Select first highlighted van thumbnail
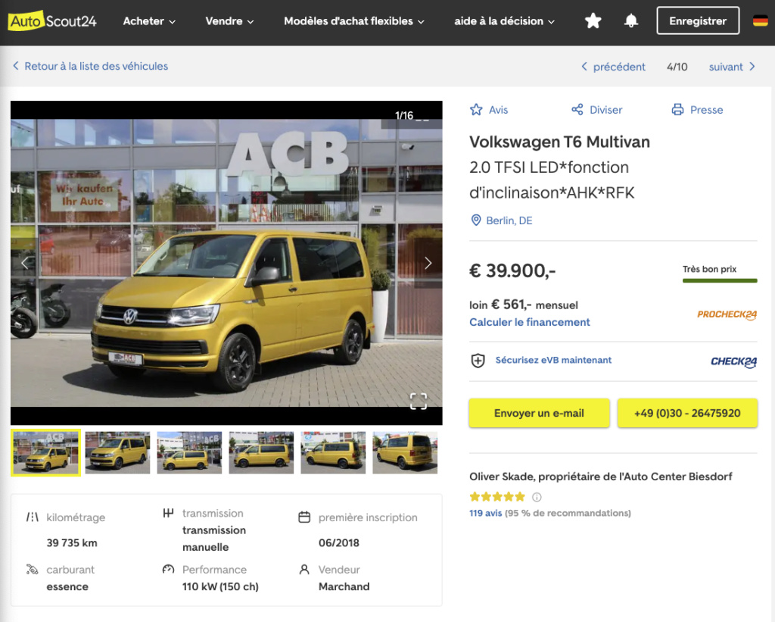Screen dimensions: 775x622 tap(45, 453)
